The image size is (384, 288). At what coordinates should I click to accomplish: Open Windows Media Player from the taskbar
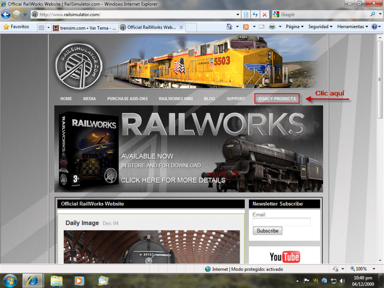tap(79, 280)
